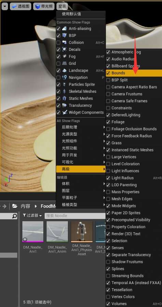Click the cube icon on 带光照 button
Screen dimensions: 162x307
point(37,6)
